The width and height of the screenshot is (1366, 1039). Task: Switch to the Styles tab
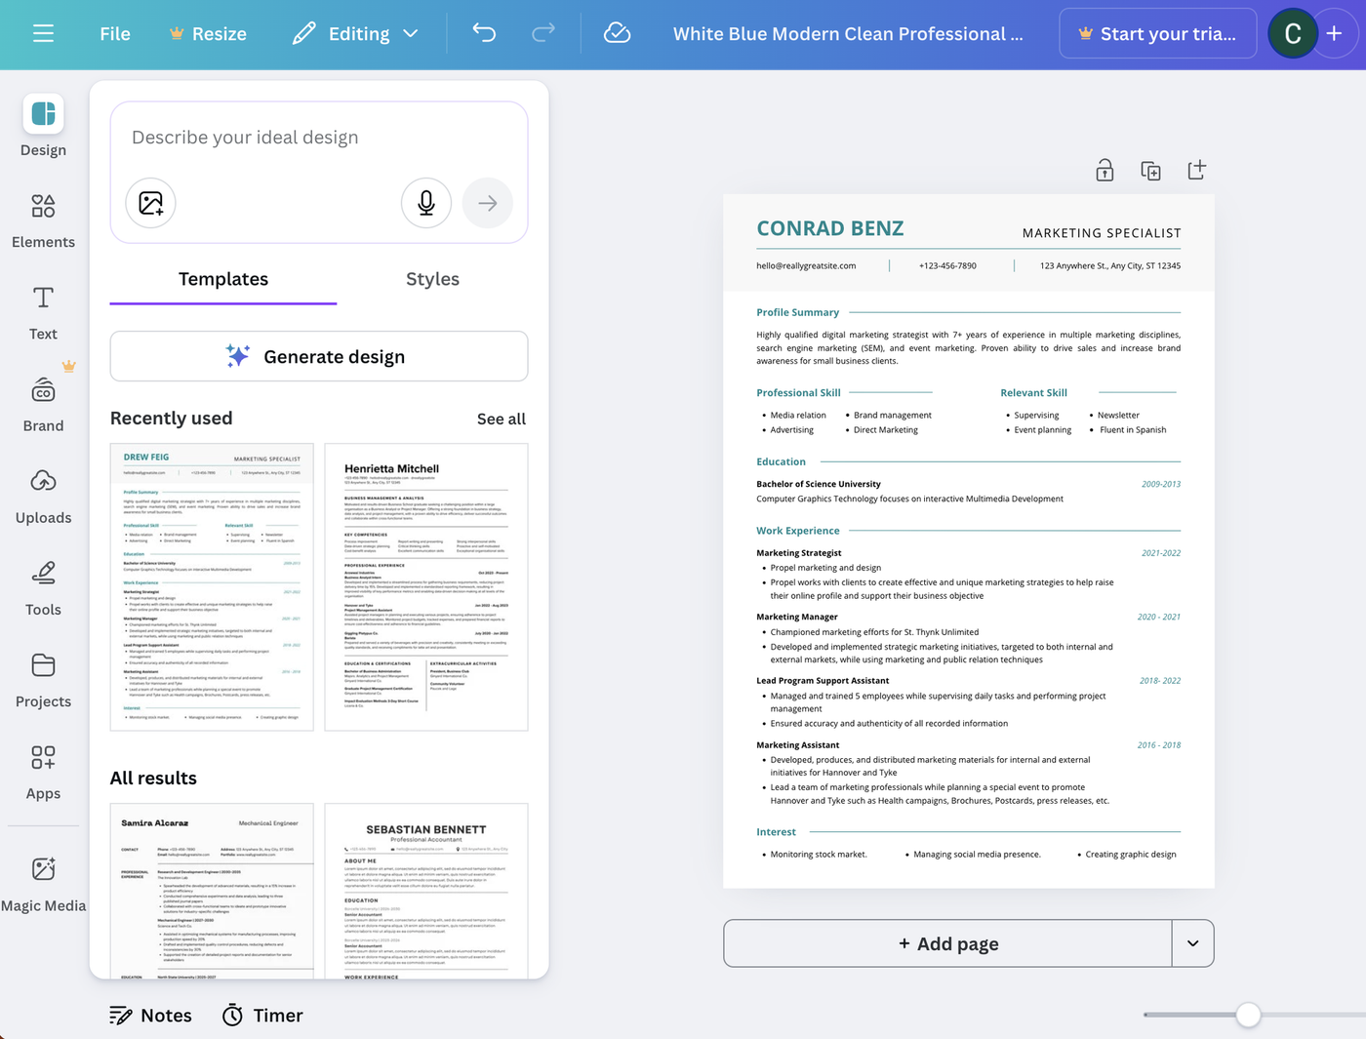pos(432,279)
